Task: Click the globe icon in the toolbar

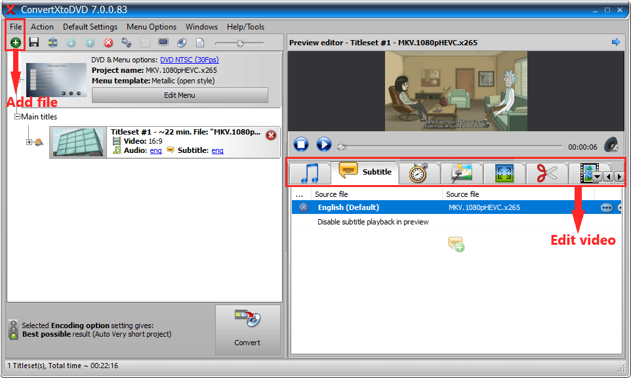Action: pyautogui.click(x=180, y=42)
